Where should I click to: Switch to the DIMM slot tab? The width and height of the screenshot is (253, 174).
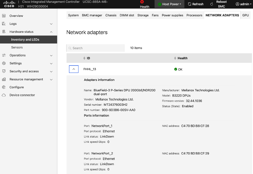pyautogui.click(x=127, y=15)
